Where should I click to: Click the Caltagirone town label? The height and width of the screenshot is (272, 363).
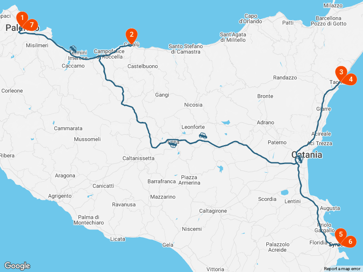[213, 211]
